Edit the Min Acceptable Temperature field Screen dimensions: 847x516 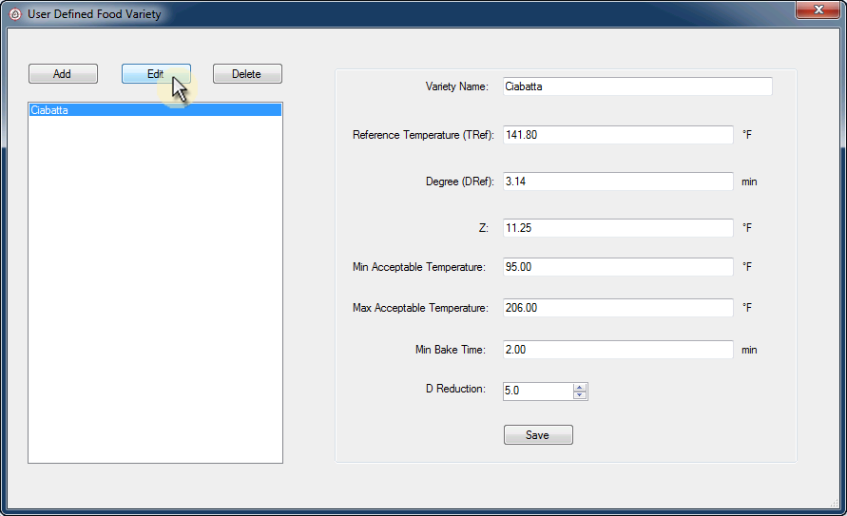point(618,267)
